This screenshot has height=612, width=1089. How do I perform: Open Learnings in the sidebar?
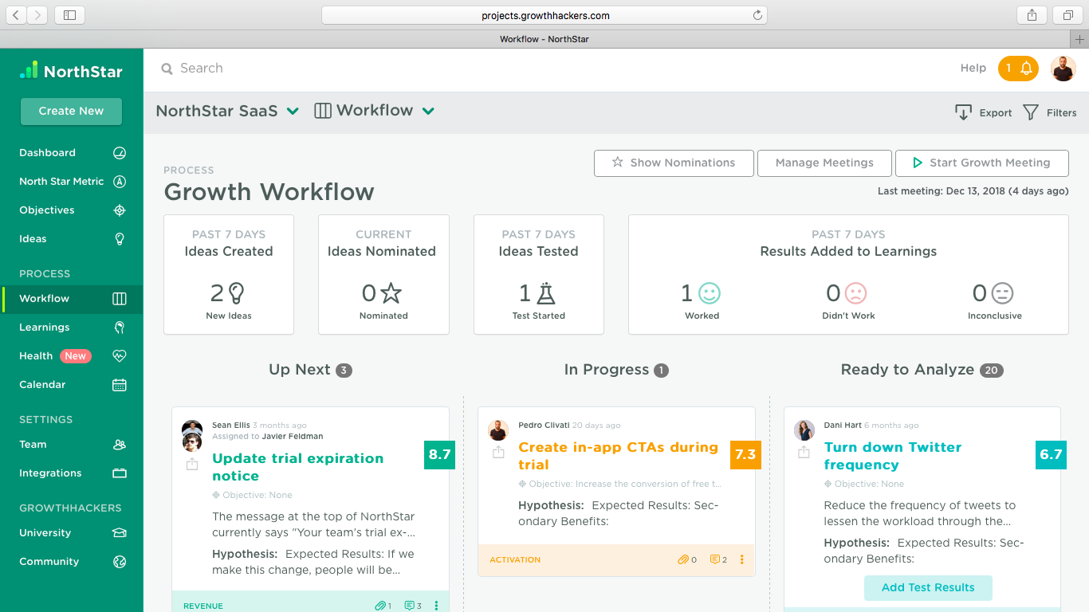coord(45,328)
